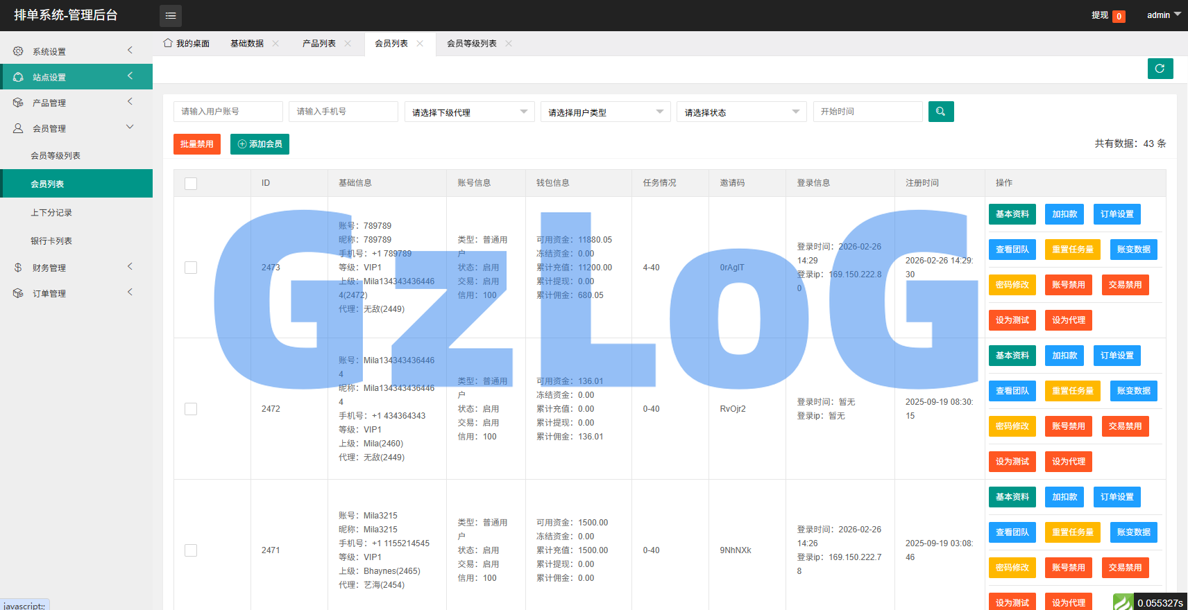Open the 上下分记录 sidebar menu item
This screenshot has height=610, width=1188.
(51, 213)
